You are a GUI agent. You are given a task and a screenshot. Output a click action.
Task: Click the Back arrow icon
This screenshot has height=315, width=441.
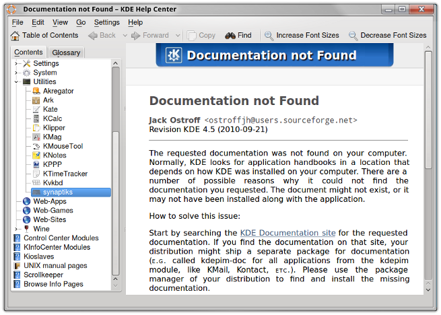[93, 36]
